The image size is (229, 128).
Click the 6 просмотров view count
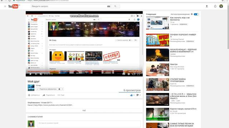click(132, 90)
